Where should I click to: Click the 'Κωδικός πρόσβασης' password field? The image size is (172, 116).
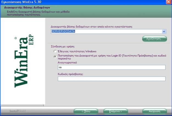tap(112, 79)
